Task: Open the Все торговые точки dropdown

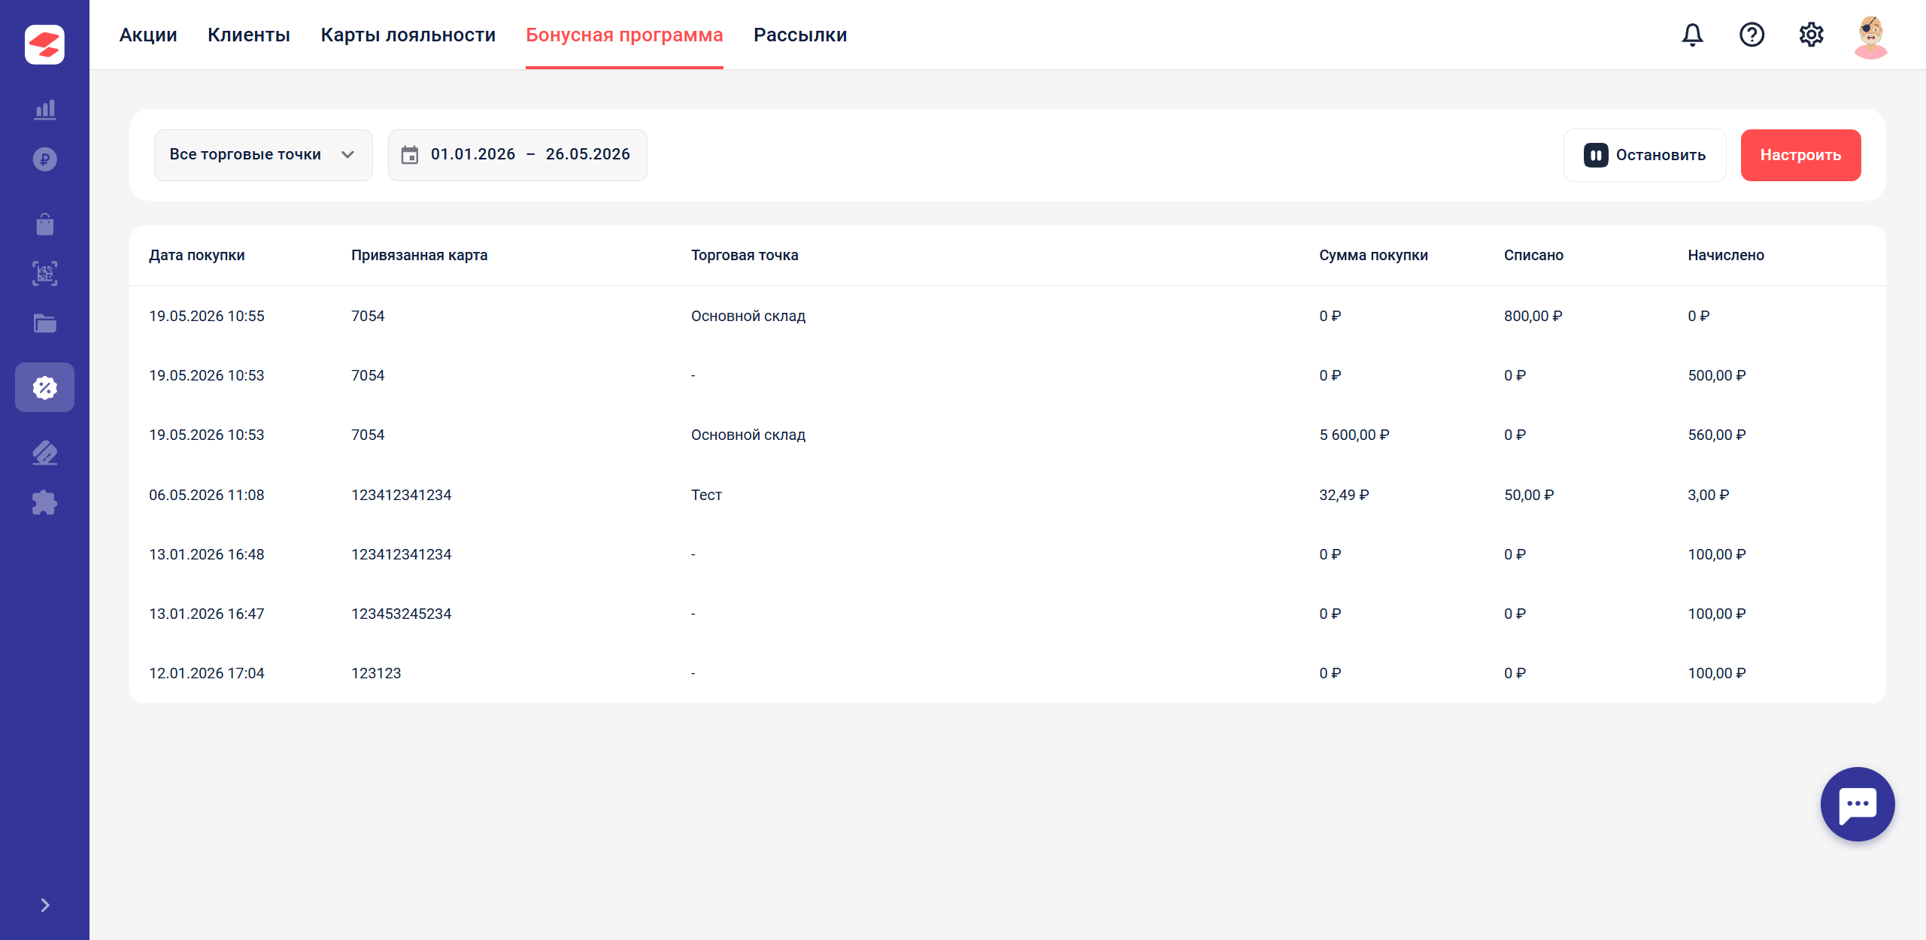Action: pos(263,155)
